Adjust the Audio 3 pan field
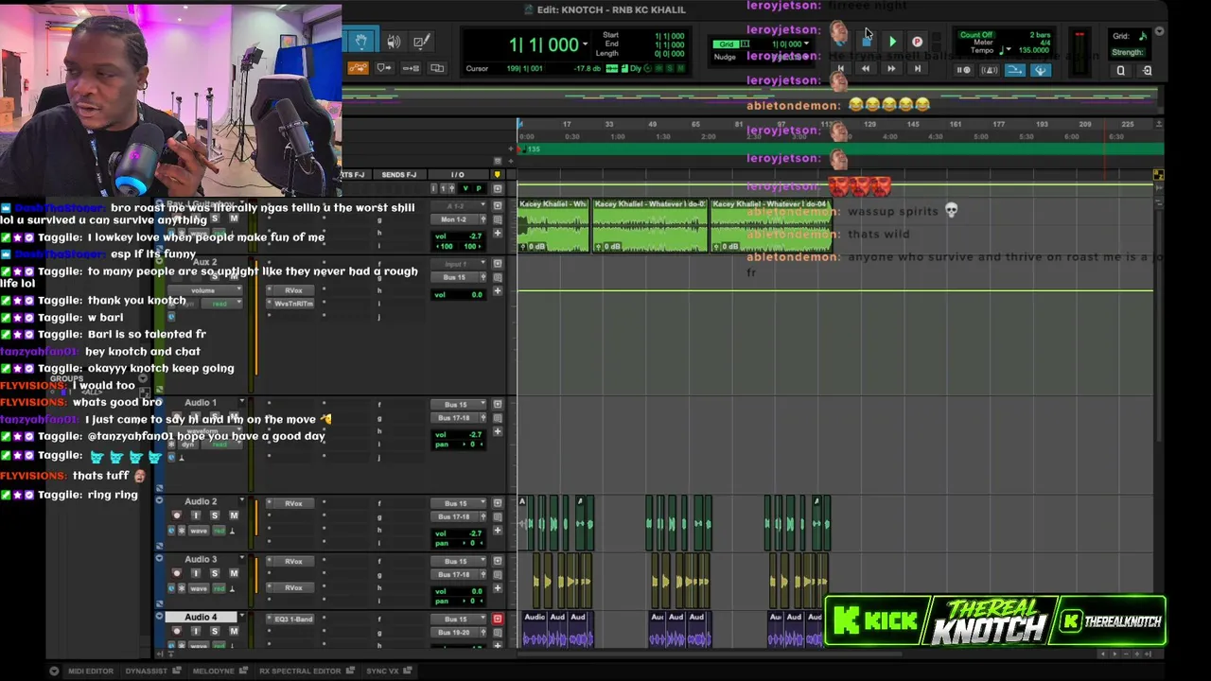The width and height of the screenshot is (1211, 681). [461, 602]
